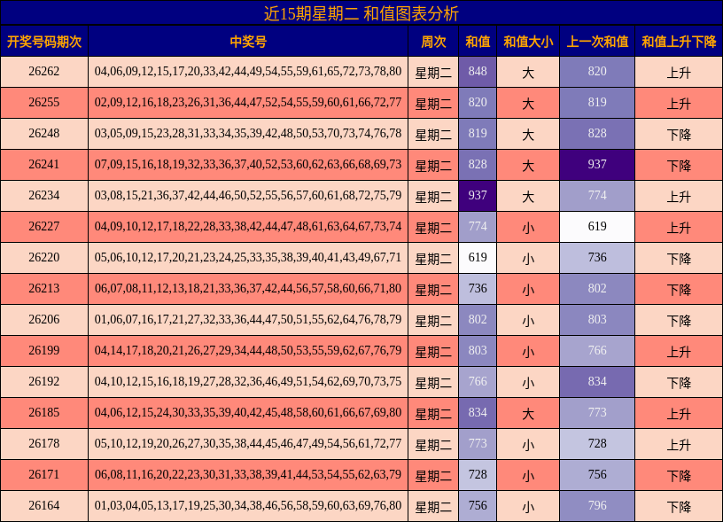Click winning numbers starting 04,10,12,15,16,18
This screenshot has width=723, height=522.
[248, 381]
